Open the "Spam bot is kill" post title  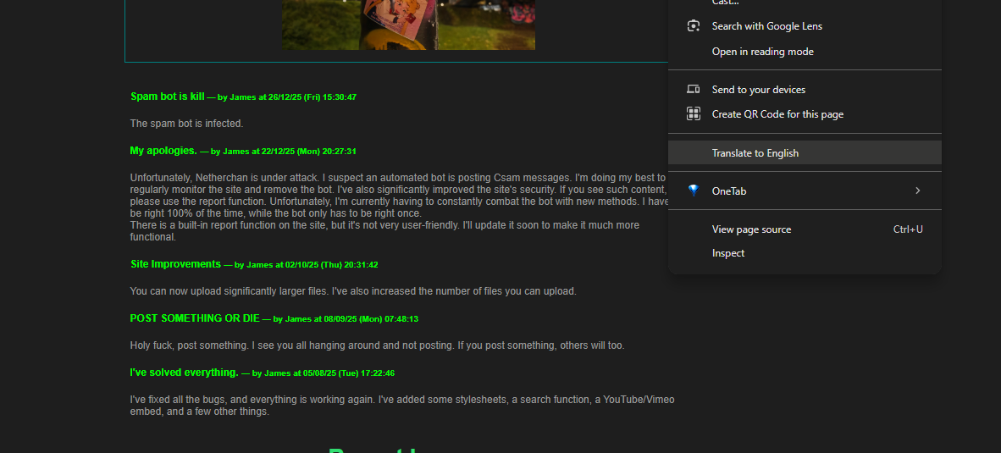pyautogui.click(x=168, y=97)
